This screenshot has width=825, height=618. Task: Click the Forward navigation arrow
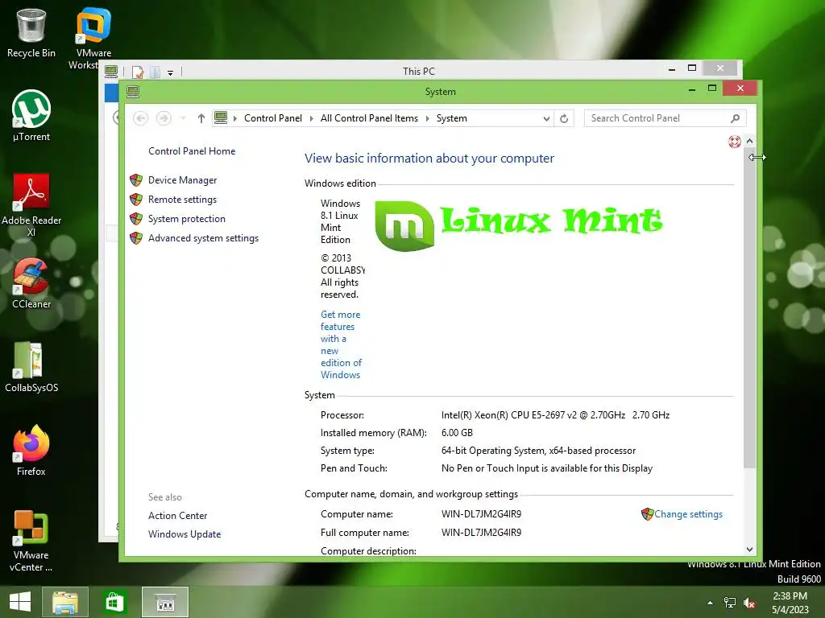pyautogui.click(x=164, y=118)
